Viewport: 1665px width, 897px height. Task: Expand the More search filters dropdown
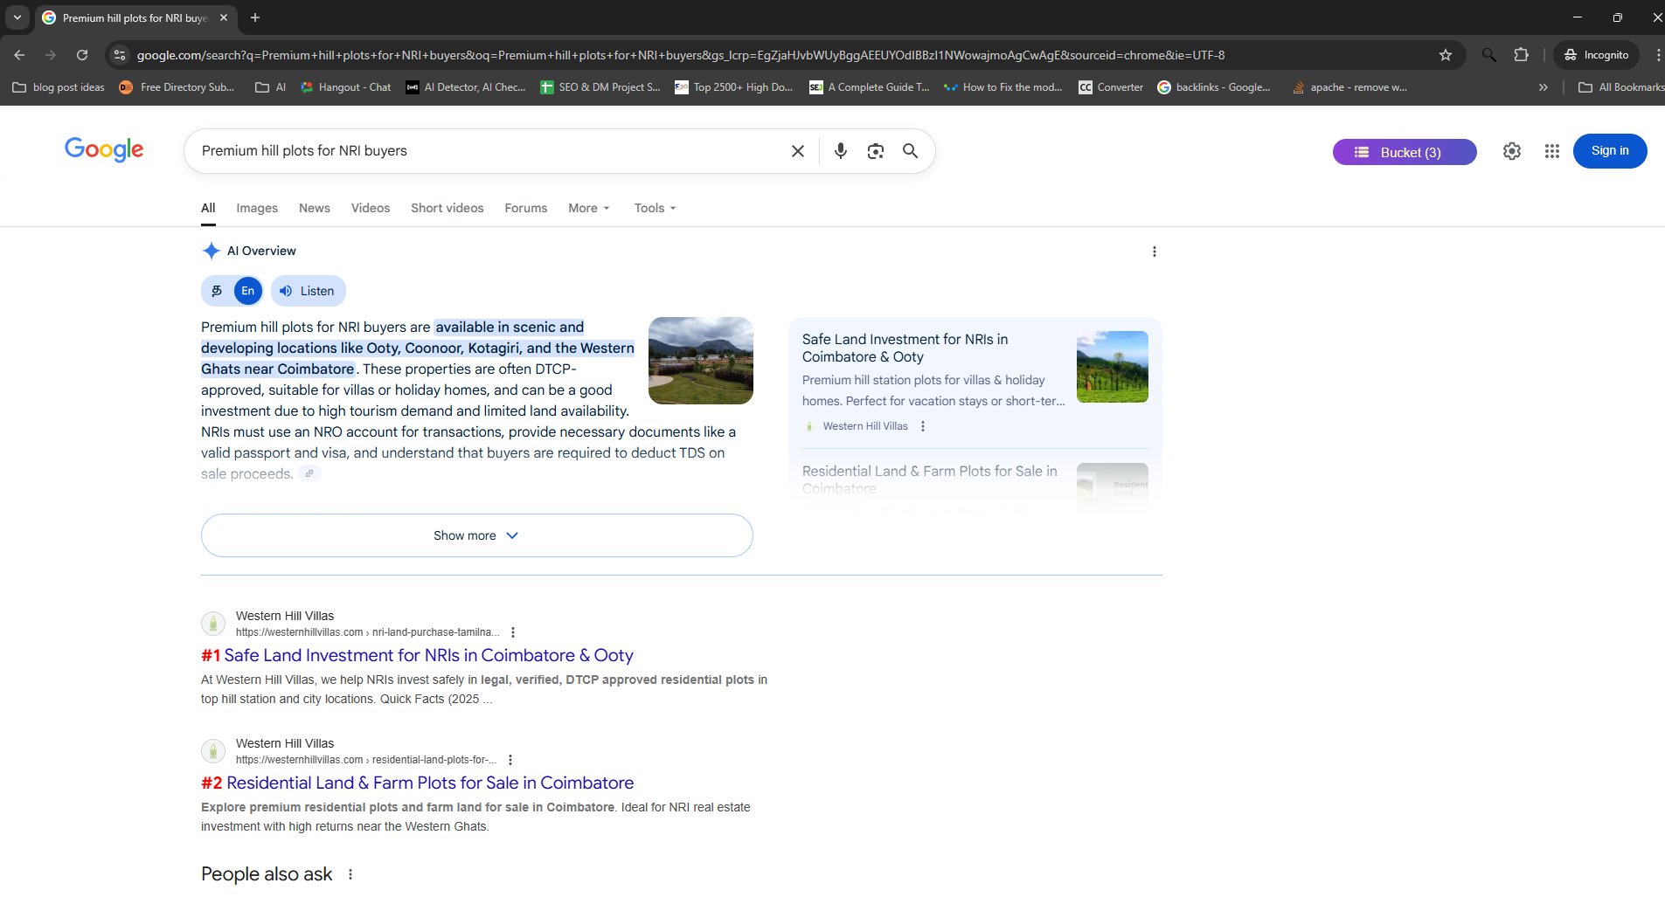[588, 208]
